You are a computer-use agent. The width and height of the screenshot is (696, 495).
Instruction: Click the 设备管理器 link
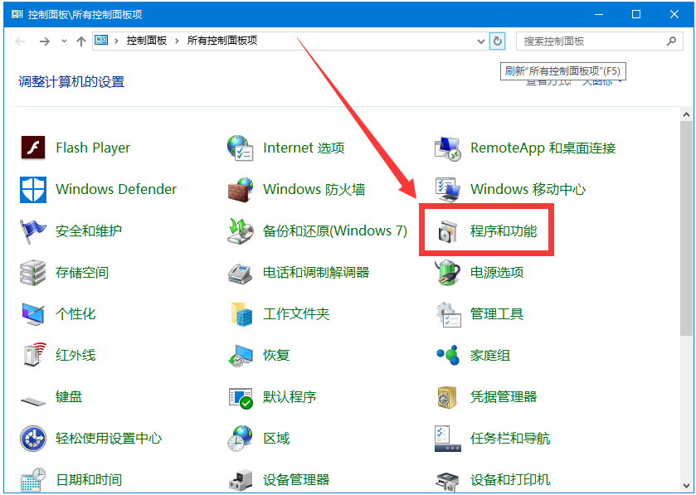pos(296,480)
